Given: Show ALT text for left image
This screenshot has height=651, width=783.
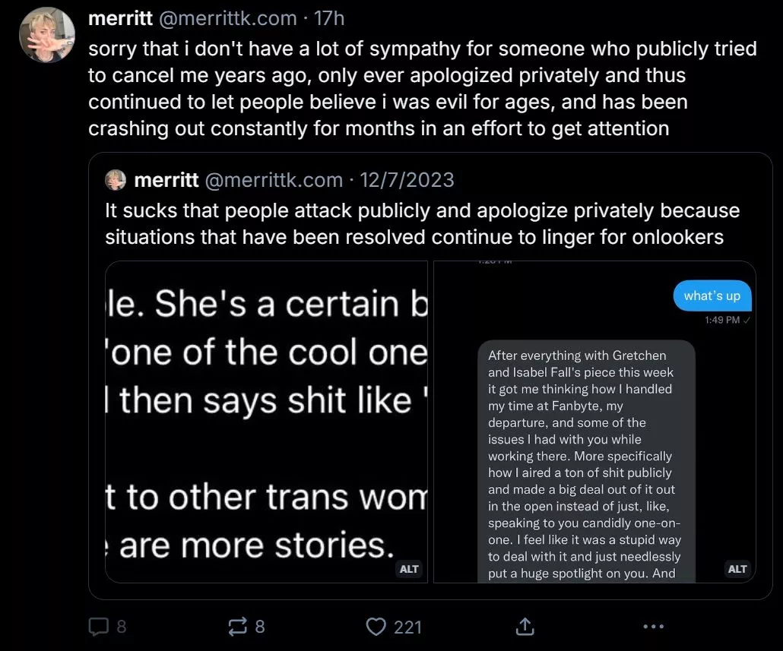Looking at the screenshot, I should [x=409, y=569].
